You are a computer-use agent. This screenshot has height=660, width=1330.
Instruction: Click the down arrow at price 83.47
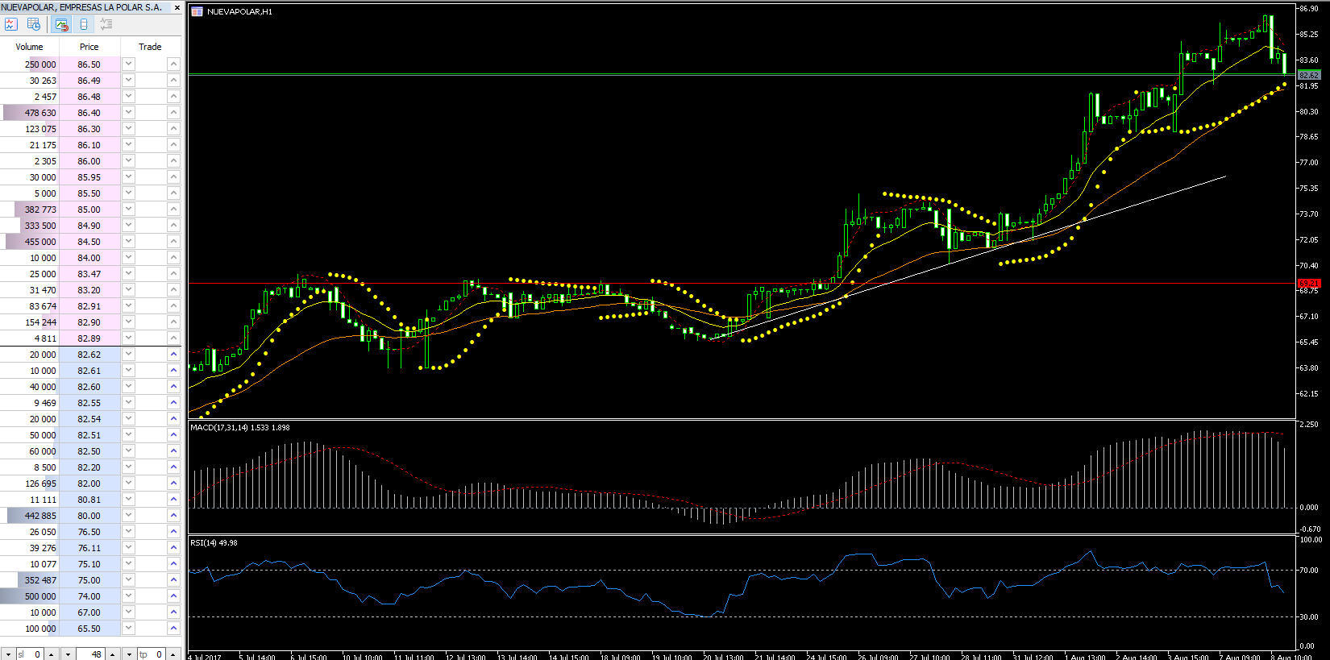(x=128, y=273)
